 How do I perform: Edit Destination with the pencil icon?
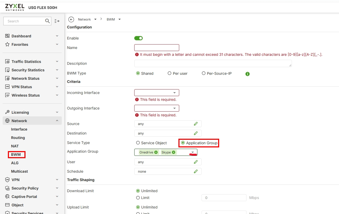(196, 133)
